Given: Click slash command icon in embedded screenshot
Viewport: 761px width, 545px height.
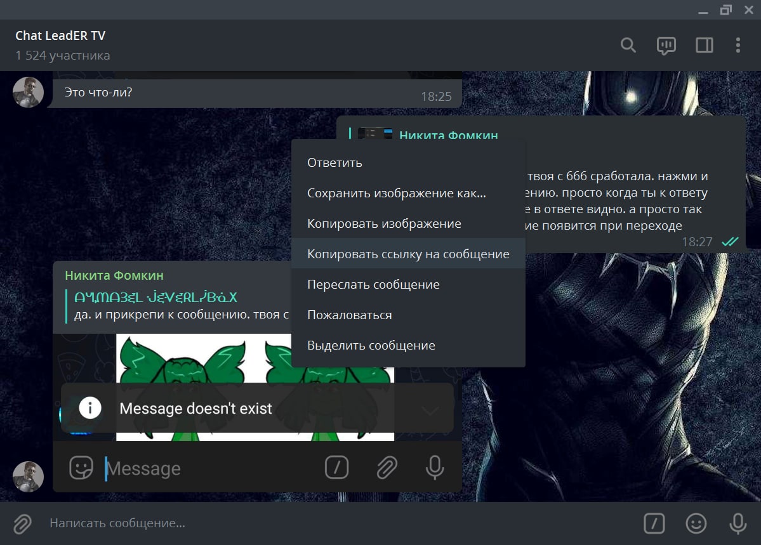Looking at the screenshot, I should pos(336,468).
